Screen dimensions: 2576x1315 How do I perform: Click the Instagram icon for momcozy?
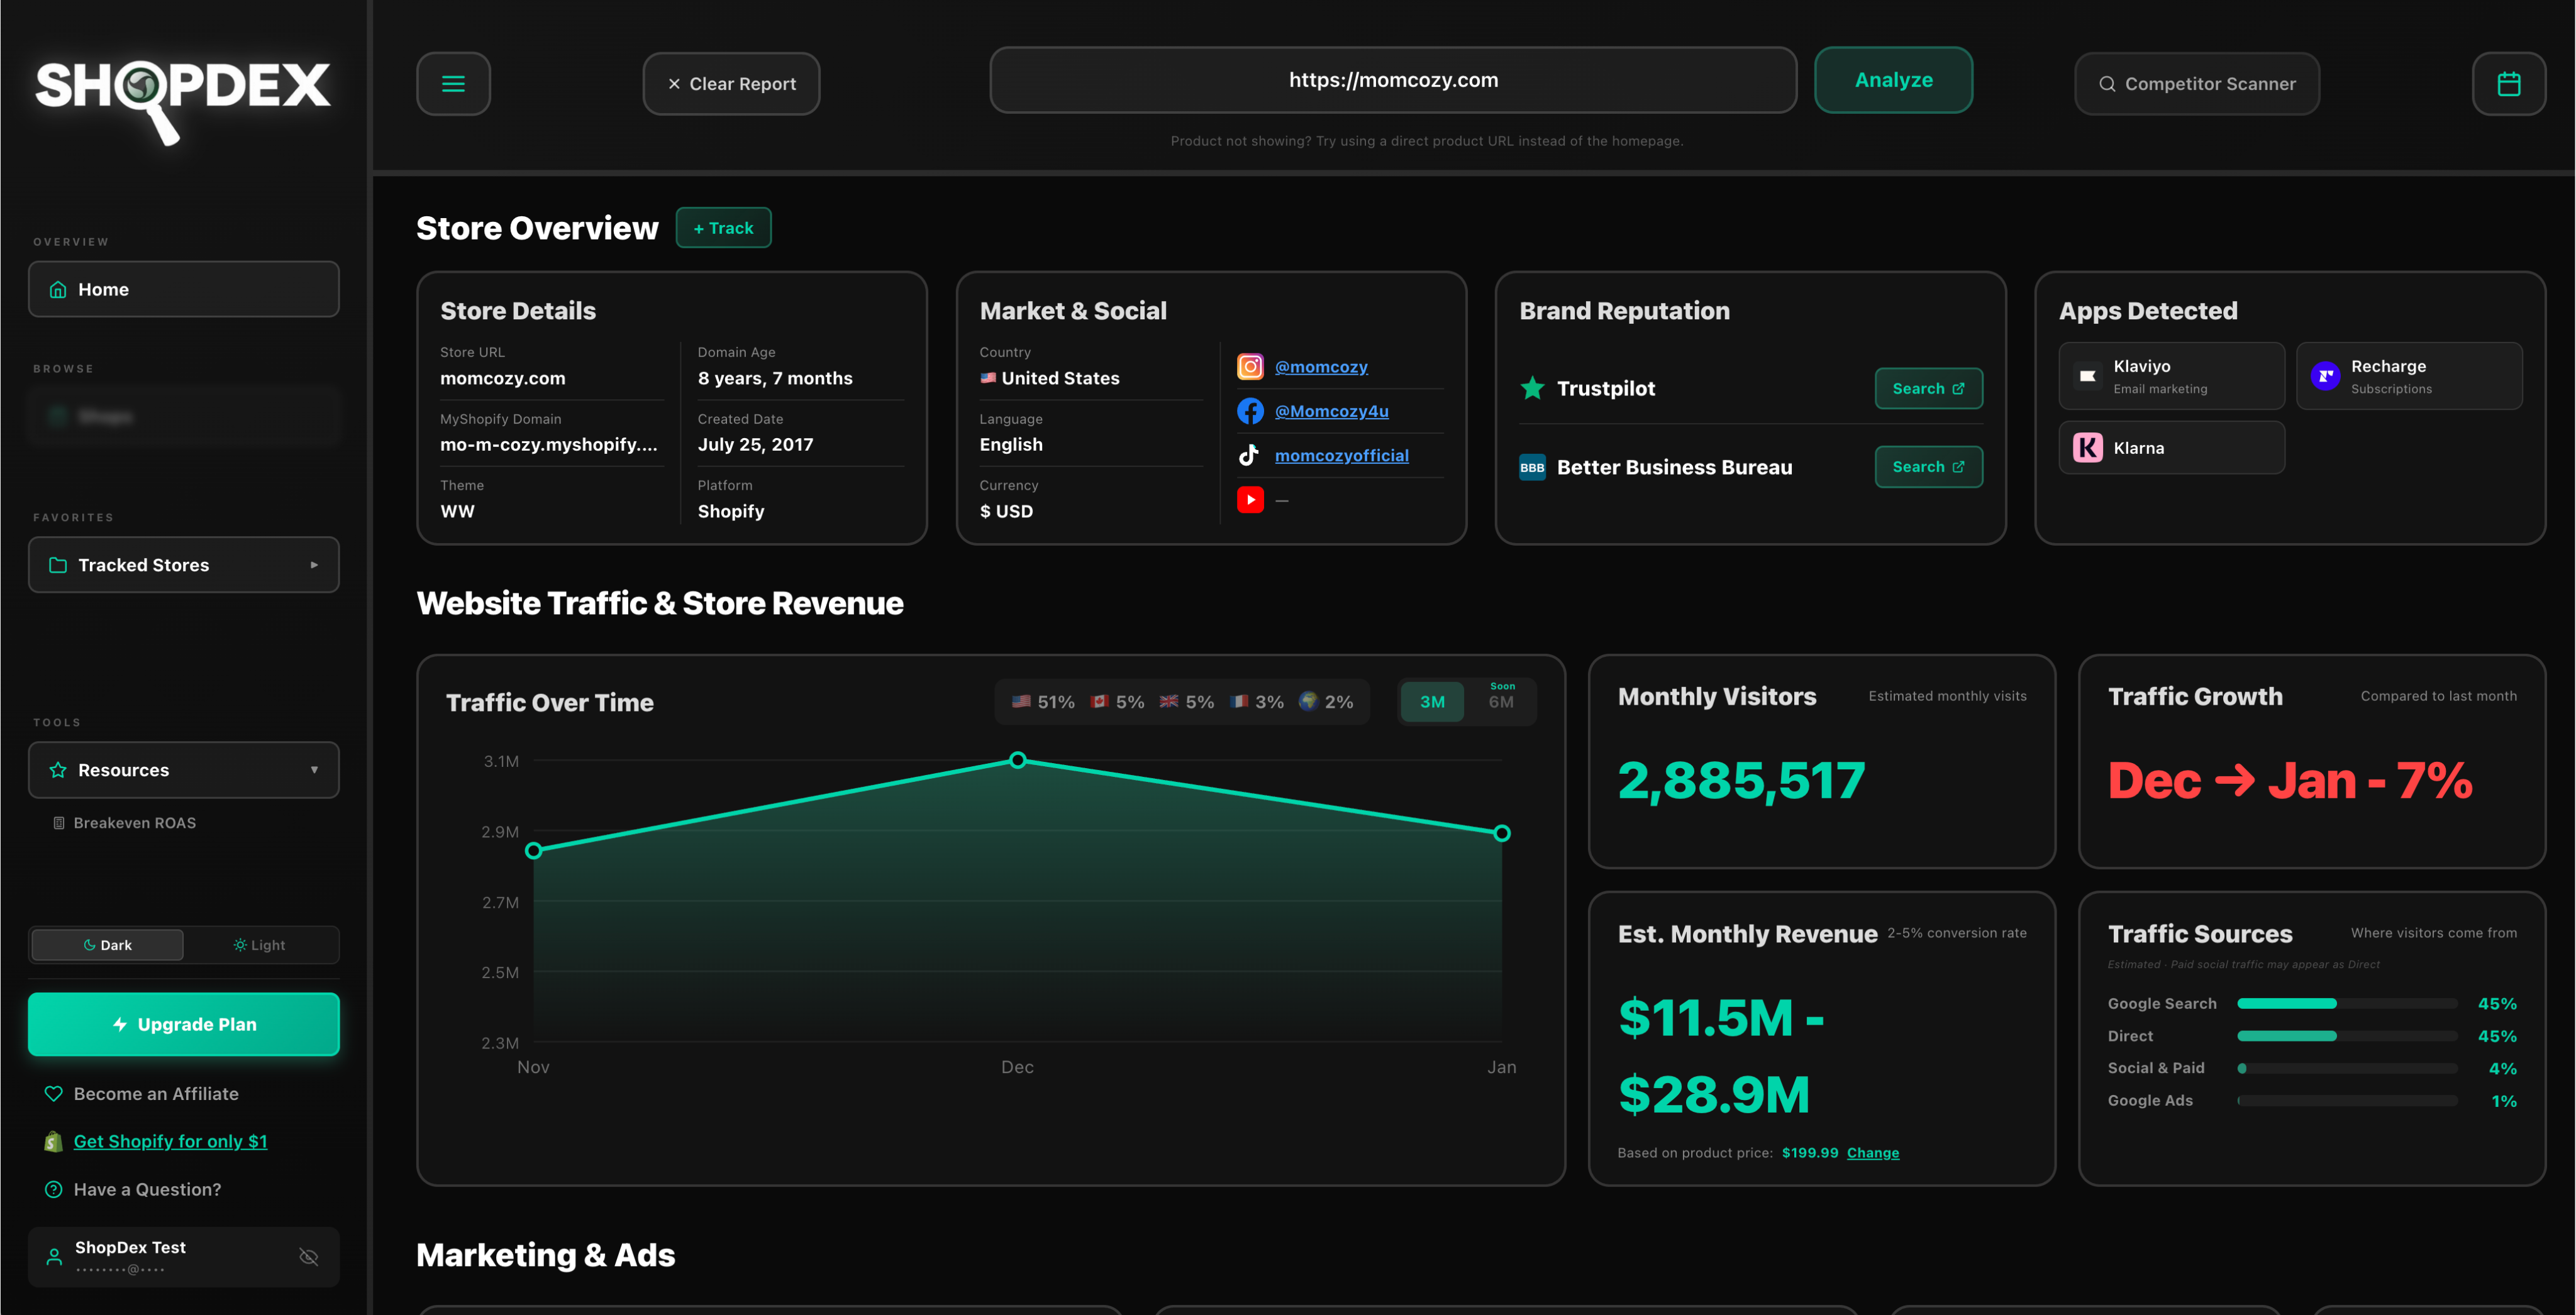pos(1250,366)
